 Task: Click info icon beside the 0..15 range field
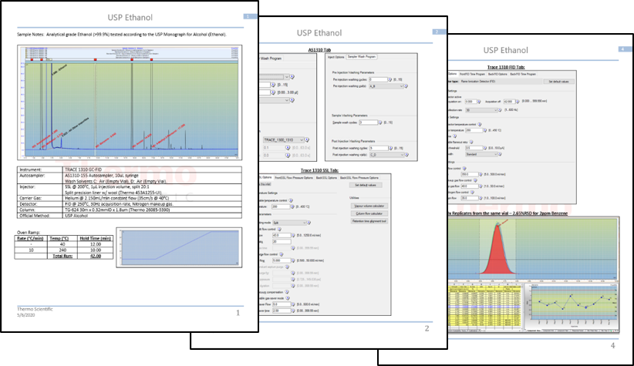(273, 85)
